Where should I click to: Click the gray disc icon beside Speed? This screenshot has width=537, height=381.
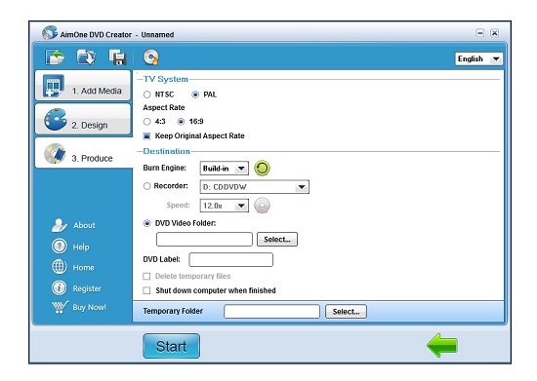coord(262,206)
